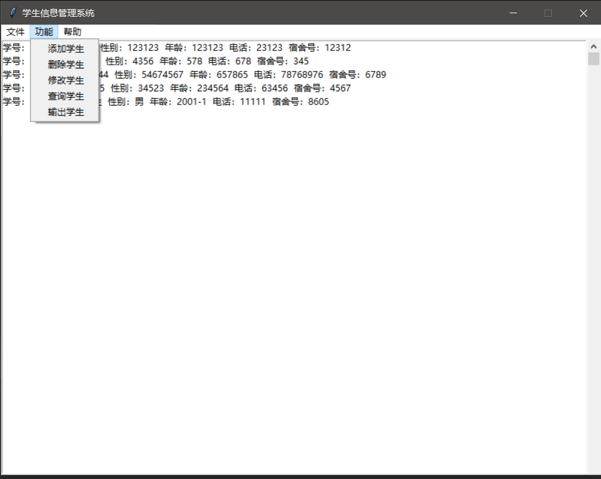Image resolution: width=601 pixels, height=479 pixels.
Task: Open the 文件 menu
Action: (x=16, y=32)
